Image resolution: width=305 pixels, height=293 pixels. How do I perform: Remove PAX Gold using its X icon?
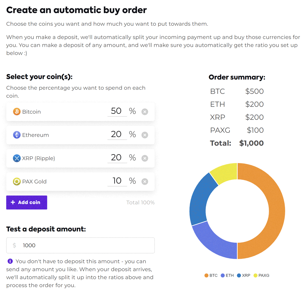[x=145, y=181]
